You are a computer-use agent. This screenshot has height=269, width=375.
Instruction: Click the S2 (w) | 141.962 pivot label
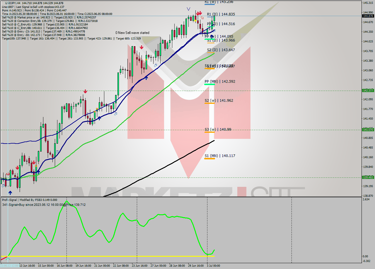pyautogui.click(x=219, y=101)
